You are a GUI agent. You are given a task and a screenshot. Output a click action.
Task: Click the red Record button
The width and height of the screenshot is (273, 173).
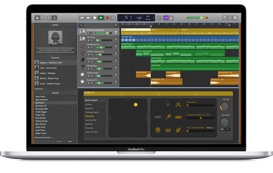click(x=108, y=18)
